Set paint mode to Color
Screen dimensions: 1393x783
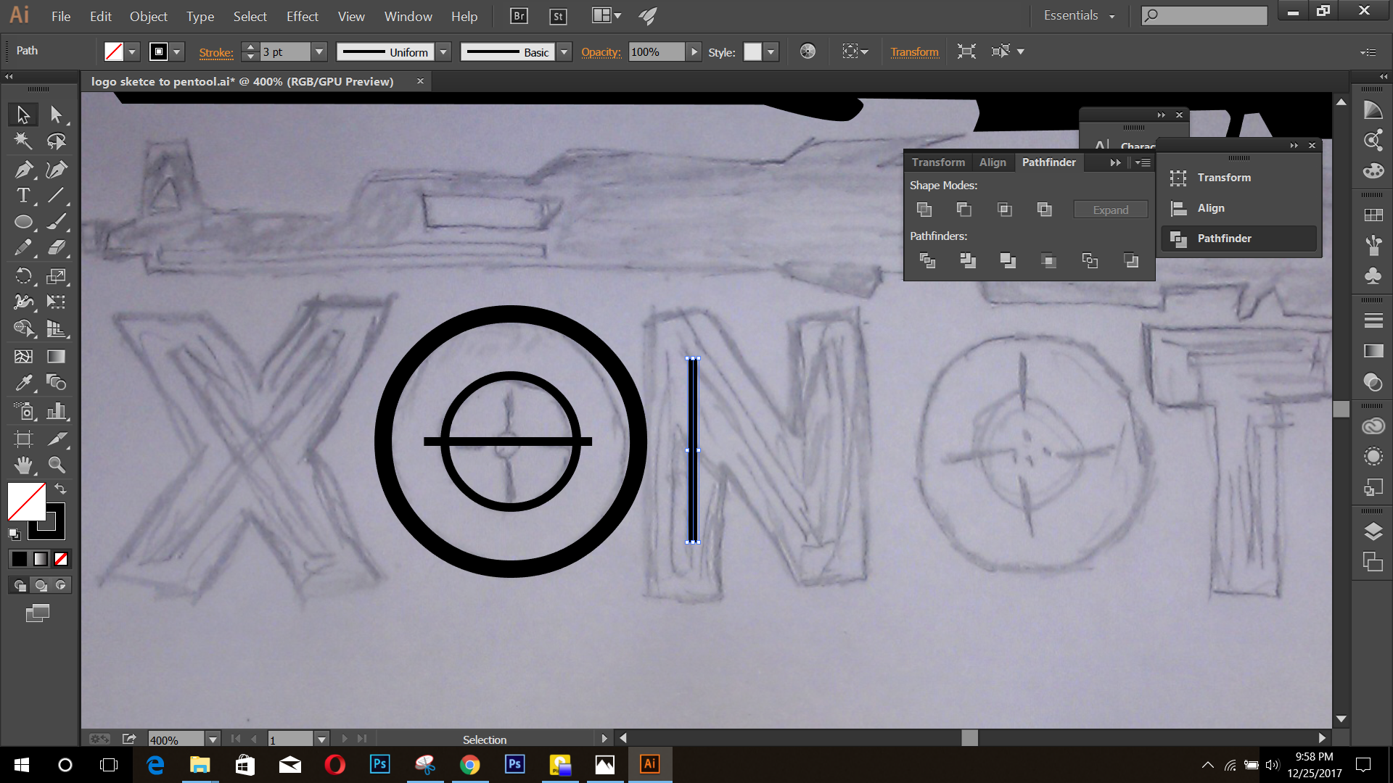coord(20,559)
